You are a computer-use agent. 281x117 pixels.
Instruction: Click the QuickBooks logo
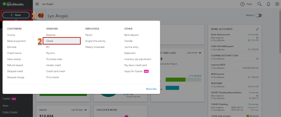point(13,4)
